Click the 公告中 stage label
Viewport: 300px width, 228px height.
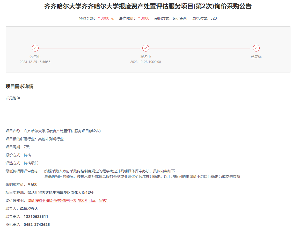tap(35, 57)
